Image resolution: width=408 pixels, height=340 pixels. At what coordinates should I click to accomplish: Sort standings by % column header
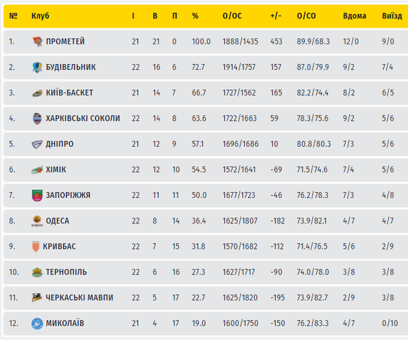pos(195,16)
